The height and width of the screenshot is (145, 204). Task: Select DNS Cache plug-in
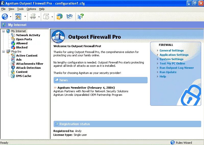(x=24, y=76)
